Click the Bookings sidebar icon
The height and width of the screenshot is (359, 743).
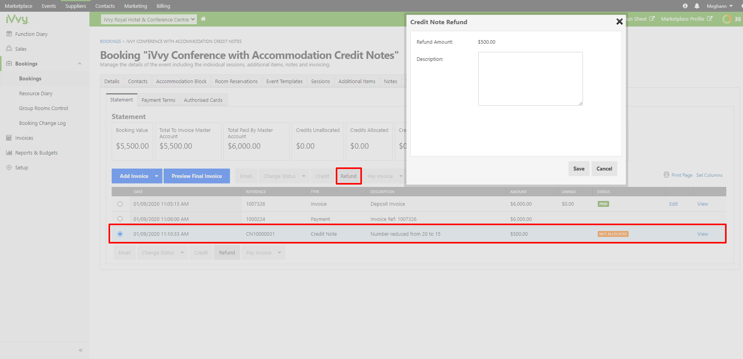coord(9,64)
